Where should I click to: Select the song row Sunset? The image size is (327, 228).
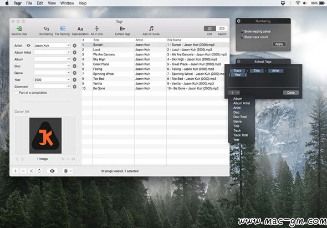(x=155, y=45)
